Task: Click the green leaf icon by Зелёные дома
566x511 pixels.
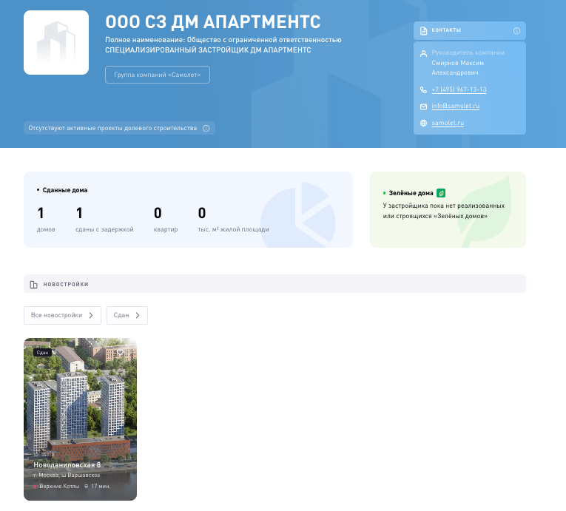Action: click(x=441, y=193)
